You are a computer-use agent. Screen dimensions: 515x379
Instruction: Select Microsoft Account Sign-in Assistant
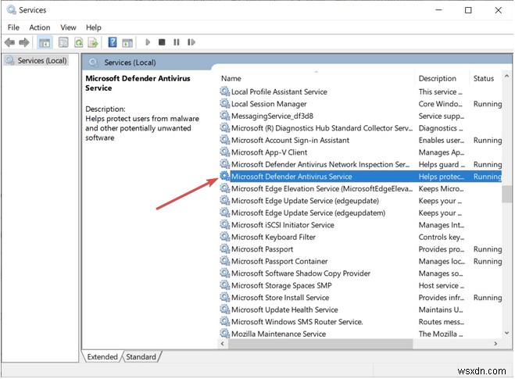point(360,141)
